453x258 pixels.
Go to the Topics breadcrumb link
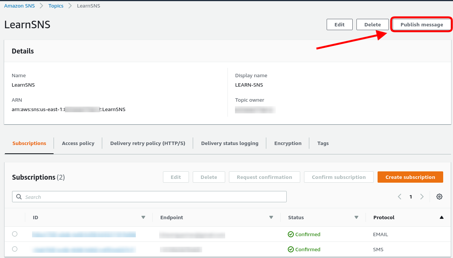(56, 6)
